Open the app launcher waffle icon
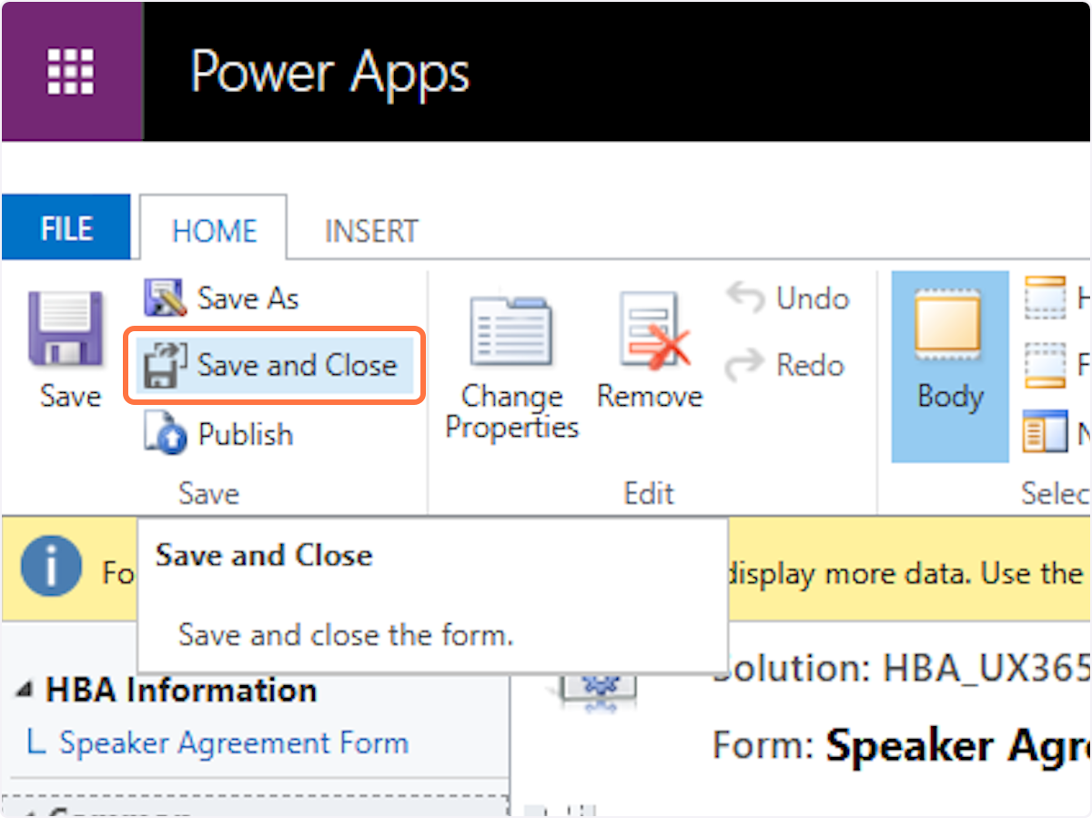 coord(71,71)
